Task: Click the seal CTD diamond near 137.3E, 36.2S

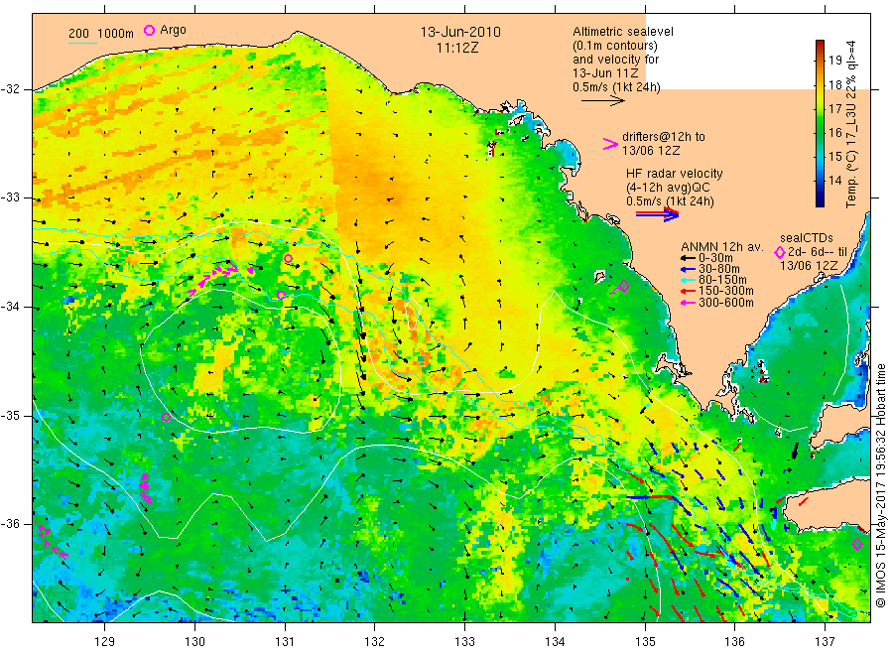Action: [857, 545]
